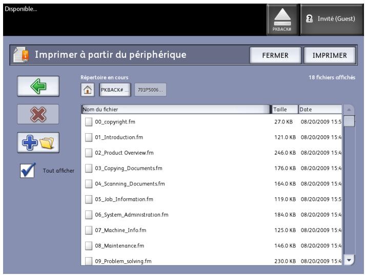Click the FERMER button
365x275 pixels.
(x=275, y=55)
